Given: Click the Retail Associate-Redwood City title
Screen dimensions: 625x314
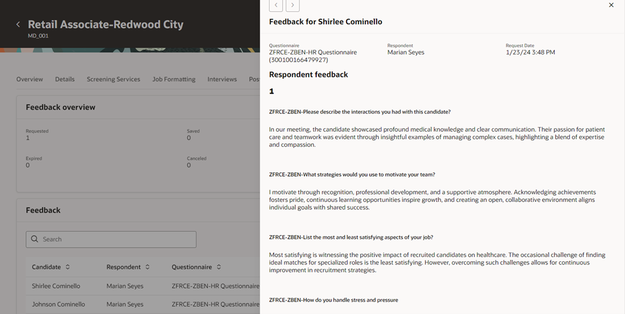Looking at the screenshot, I should coord(105,24).
